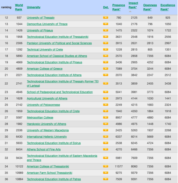Screen dimensions: 178x183
Task: Click details arrow for TEI of Crete
Action: tap(106, 111)
